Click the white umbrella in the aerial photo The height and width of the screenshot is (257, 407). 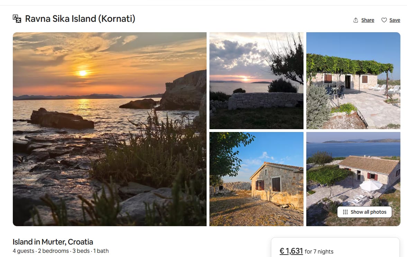point(371,185)
